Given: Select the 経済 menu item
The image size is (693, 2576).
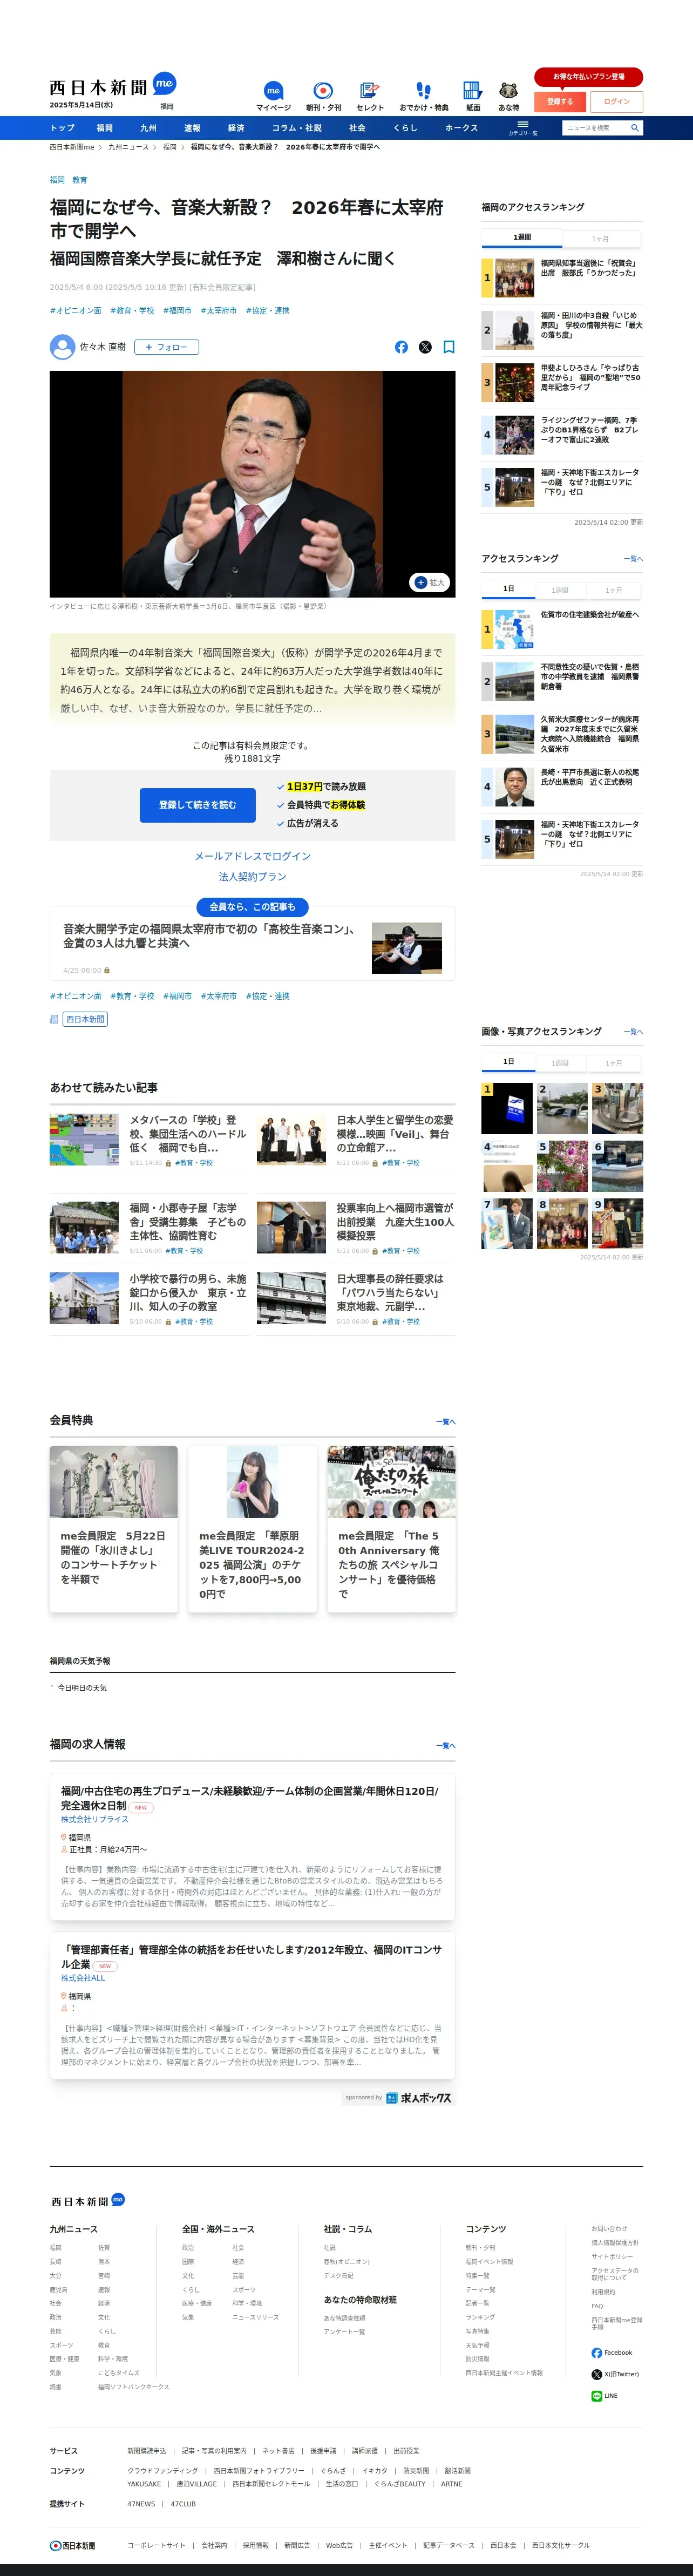Looking at the screenshot, I should [236, 128].
